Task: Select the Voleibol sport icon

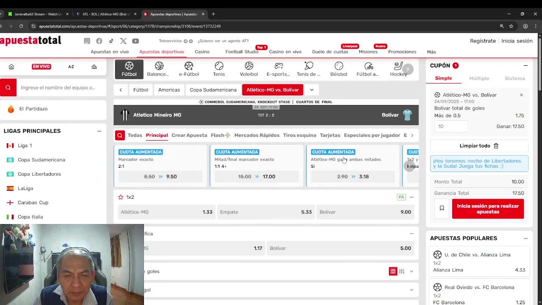Action: click(249, 69)
